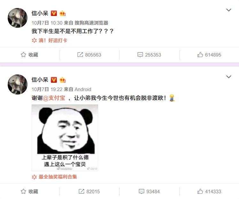
Task: Click the first post's profile avatar
Action: coord(18,18)
